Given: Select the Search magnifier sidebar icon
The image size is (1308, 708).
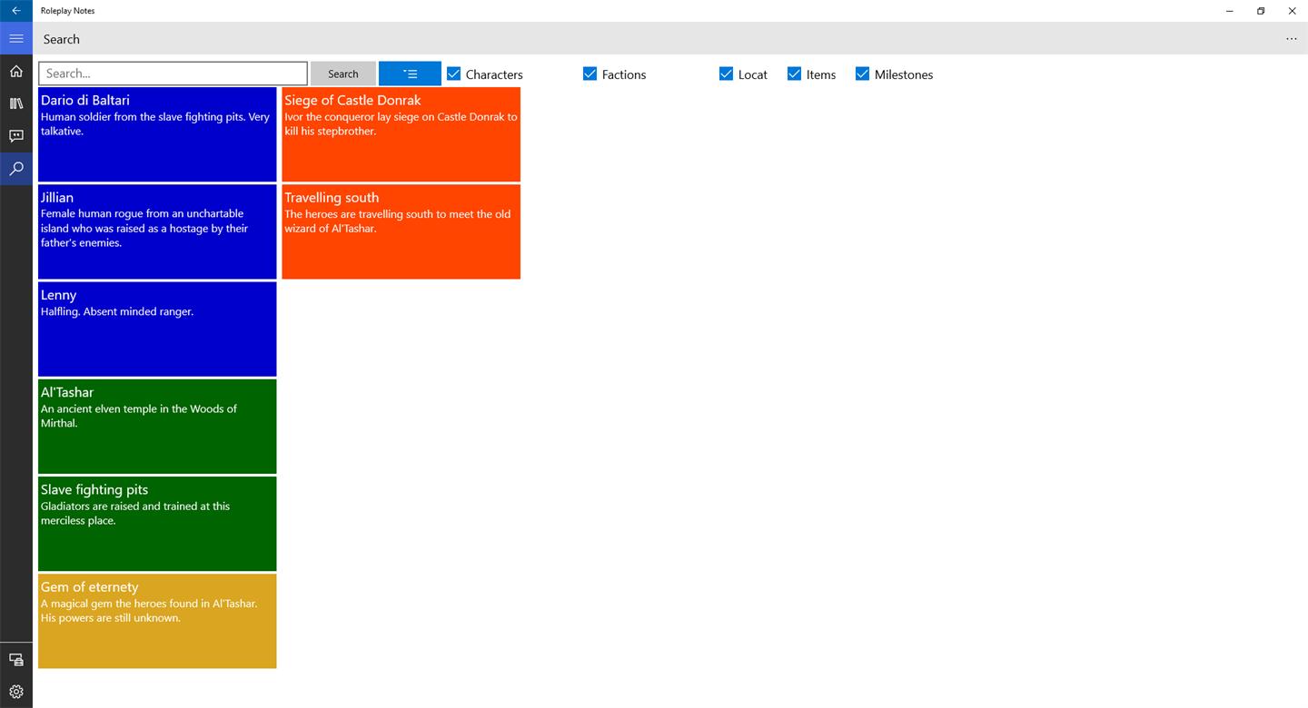Looking at the screenshot, I should [16, 169].
